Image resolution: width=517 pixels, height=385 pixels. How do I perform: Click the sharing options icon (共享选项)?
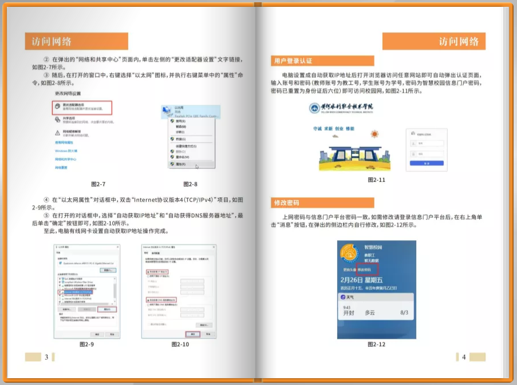point(58,120)
